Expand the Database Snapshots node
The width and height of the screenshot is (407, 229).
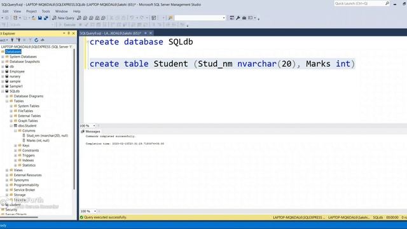coord(3,62)
